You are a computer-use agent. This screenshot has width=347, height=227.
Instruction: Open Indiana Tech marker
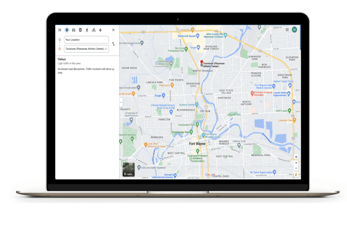tap(239, 145)
